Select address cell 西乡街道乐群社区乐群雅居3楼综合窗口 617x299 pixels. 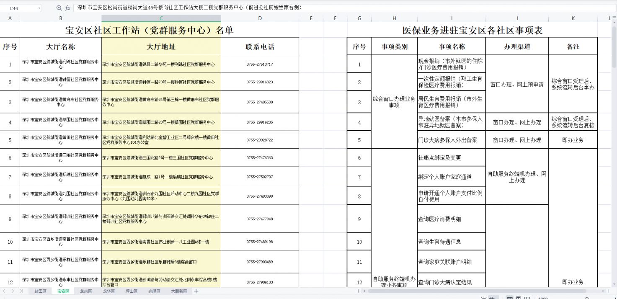161,262
